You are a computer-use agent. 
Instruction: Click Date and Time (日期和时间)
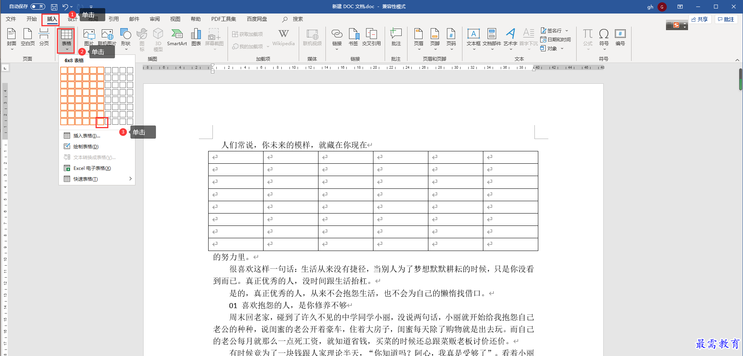[556, 39]
